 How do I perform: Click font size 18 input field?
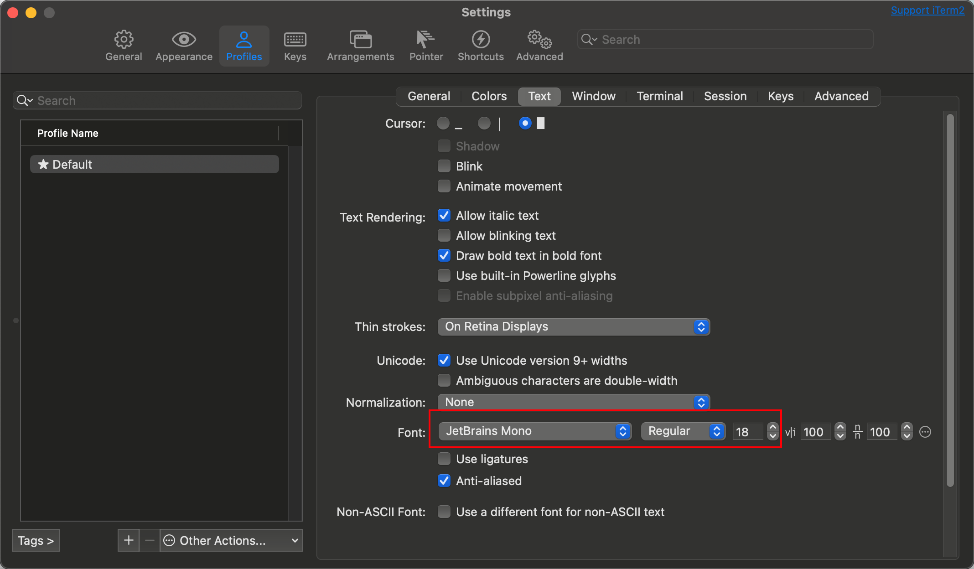748,432
